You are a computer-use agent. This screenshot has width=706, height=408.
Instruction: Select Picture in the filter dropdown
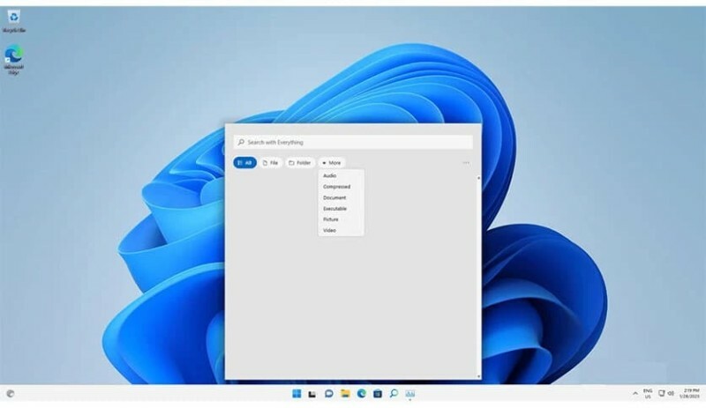point(331,219)
